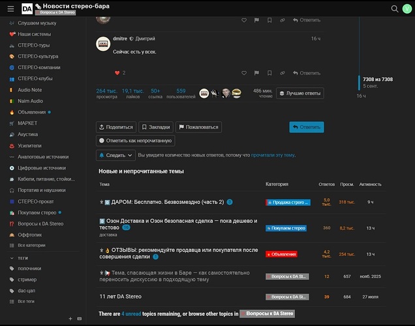Open Портатив и наушники sidebar category
Viewport: 415px width, 326px height.
point(42,190)
